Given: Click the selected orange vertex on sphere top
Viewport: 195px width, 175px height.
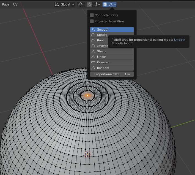Looking at the screenshot, I should click(x=87, y=95).
